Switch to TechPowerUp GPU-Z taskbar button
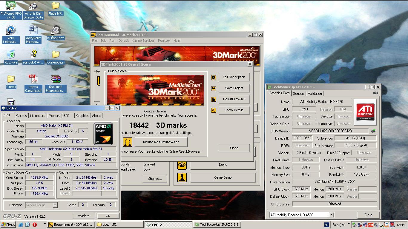 coord(217,225)
